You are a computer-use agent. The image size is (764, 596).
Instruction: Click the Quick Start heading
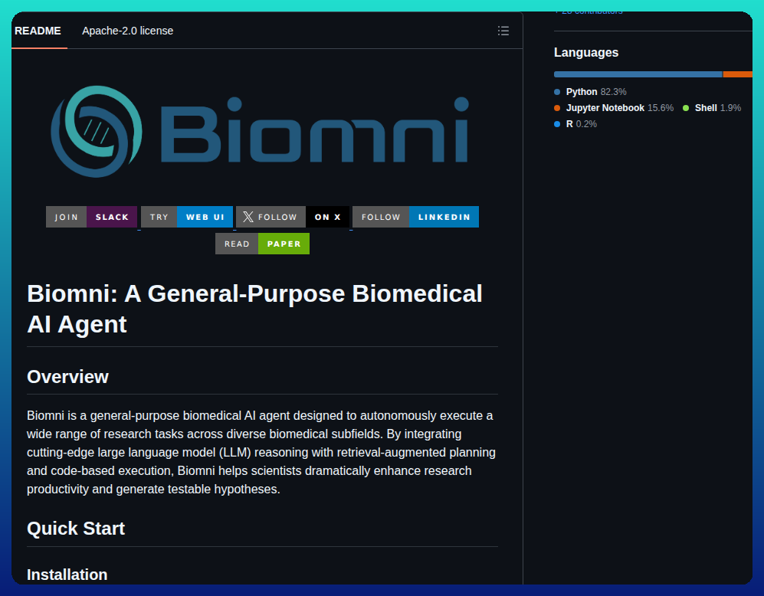[76, 529]
